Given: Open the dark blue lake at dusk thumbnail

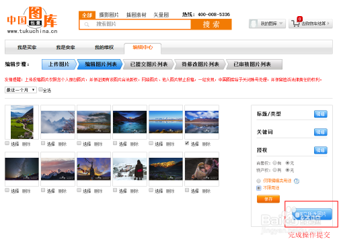Looking at the screenshot, I should click(x=130, y=122).
